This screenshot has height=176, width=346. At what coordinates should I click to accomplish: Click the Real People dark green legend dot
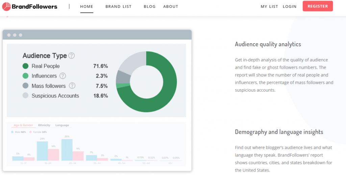26,66
